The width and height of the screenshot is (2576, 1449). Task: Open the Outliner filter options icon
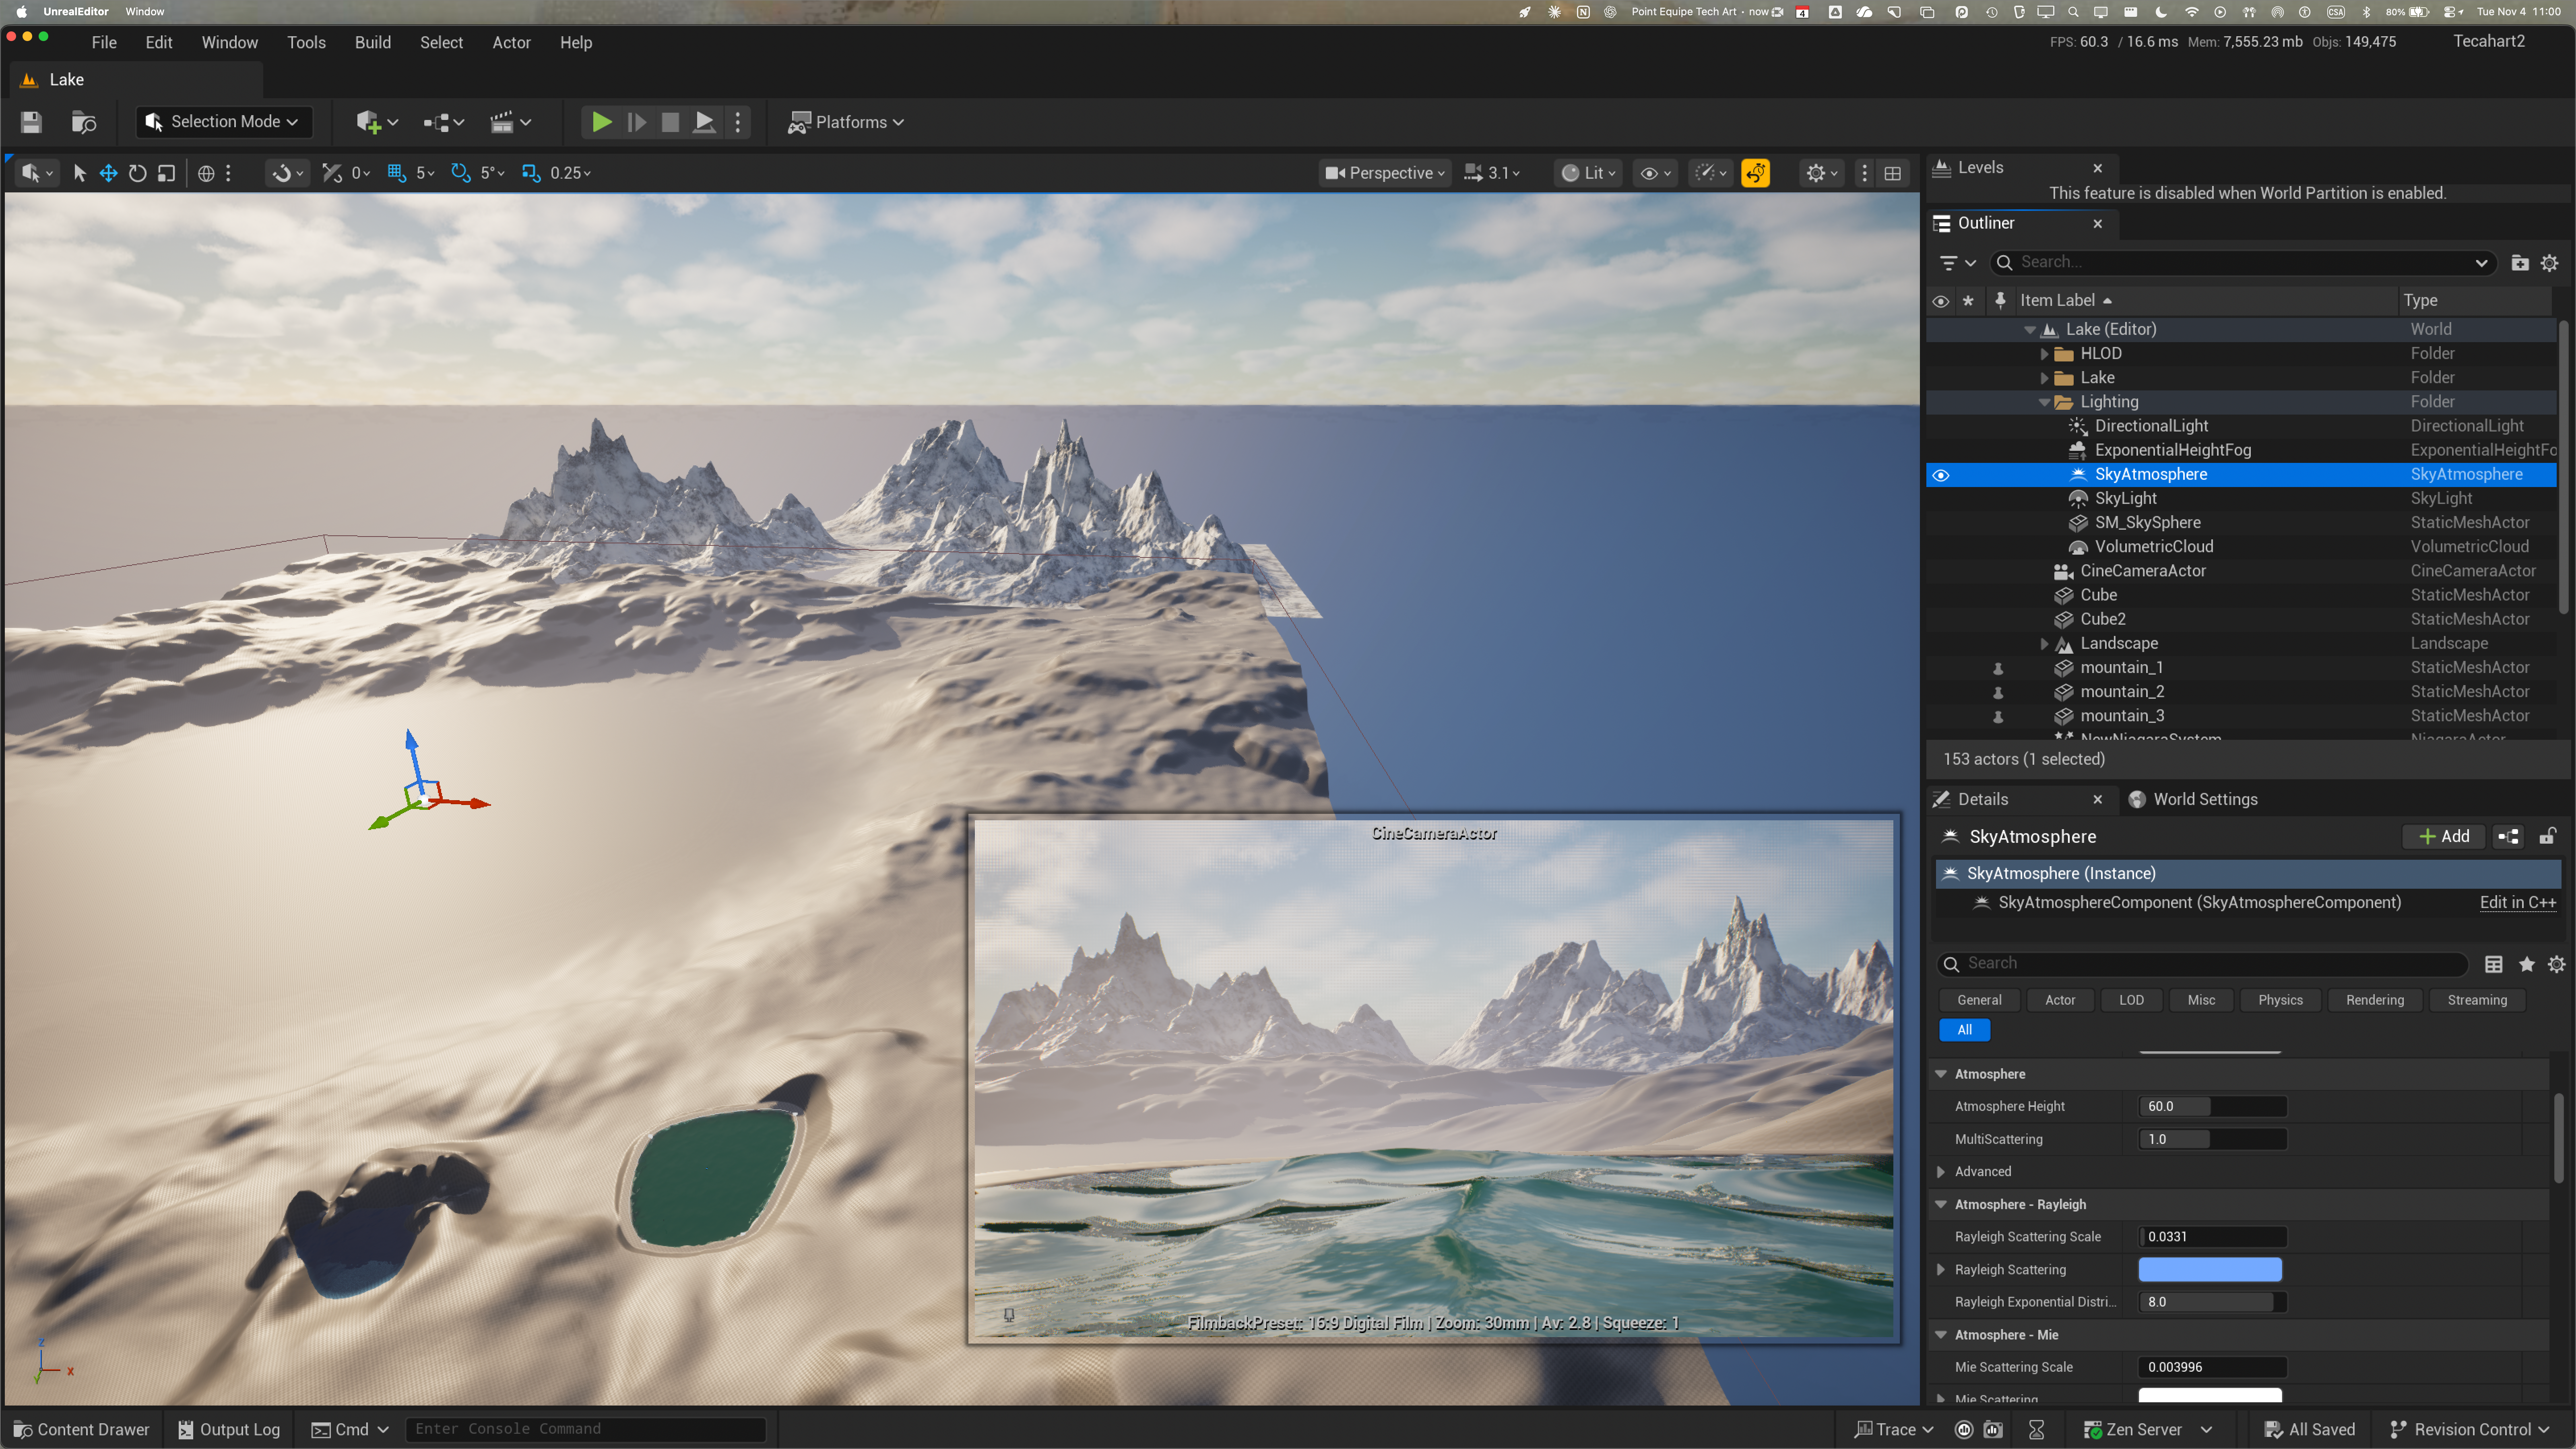1957,262
